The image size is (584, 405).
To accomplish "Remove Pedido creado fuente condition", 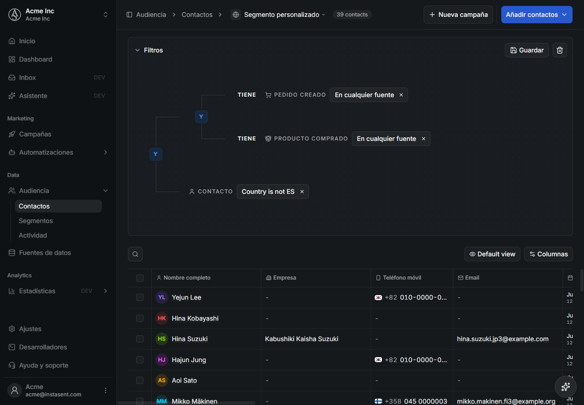I will pos(401,95).
